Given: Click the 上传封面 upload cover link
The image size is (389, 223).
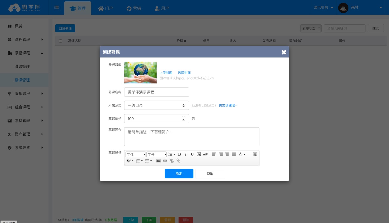Looking at the screenshot, I should 166,73.
